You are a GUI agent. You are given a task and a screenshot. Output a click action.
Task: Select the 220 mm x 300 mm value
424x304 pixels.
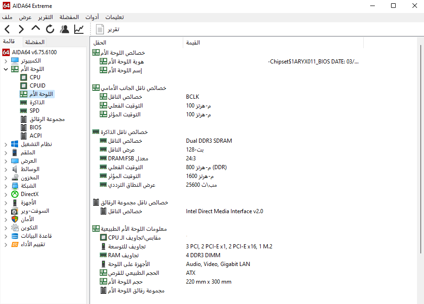(x=208, y=282)
